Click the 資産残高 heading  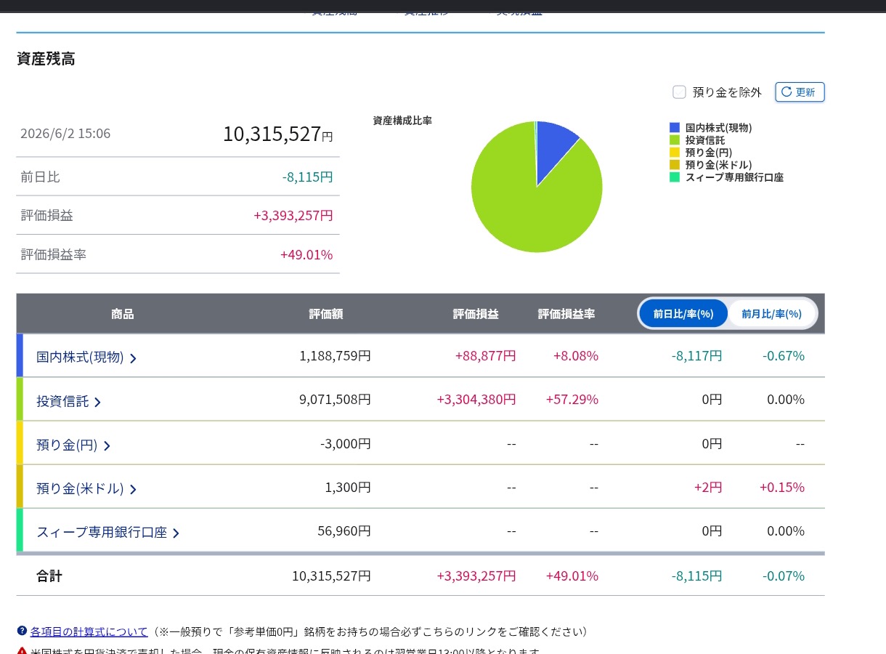tap(46, 60)
